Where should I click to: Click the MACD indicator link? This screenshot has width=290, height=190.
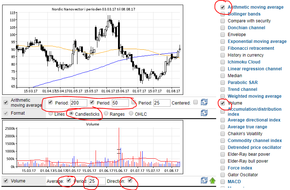[235, 182]
